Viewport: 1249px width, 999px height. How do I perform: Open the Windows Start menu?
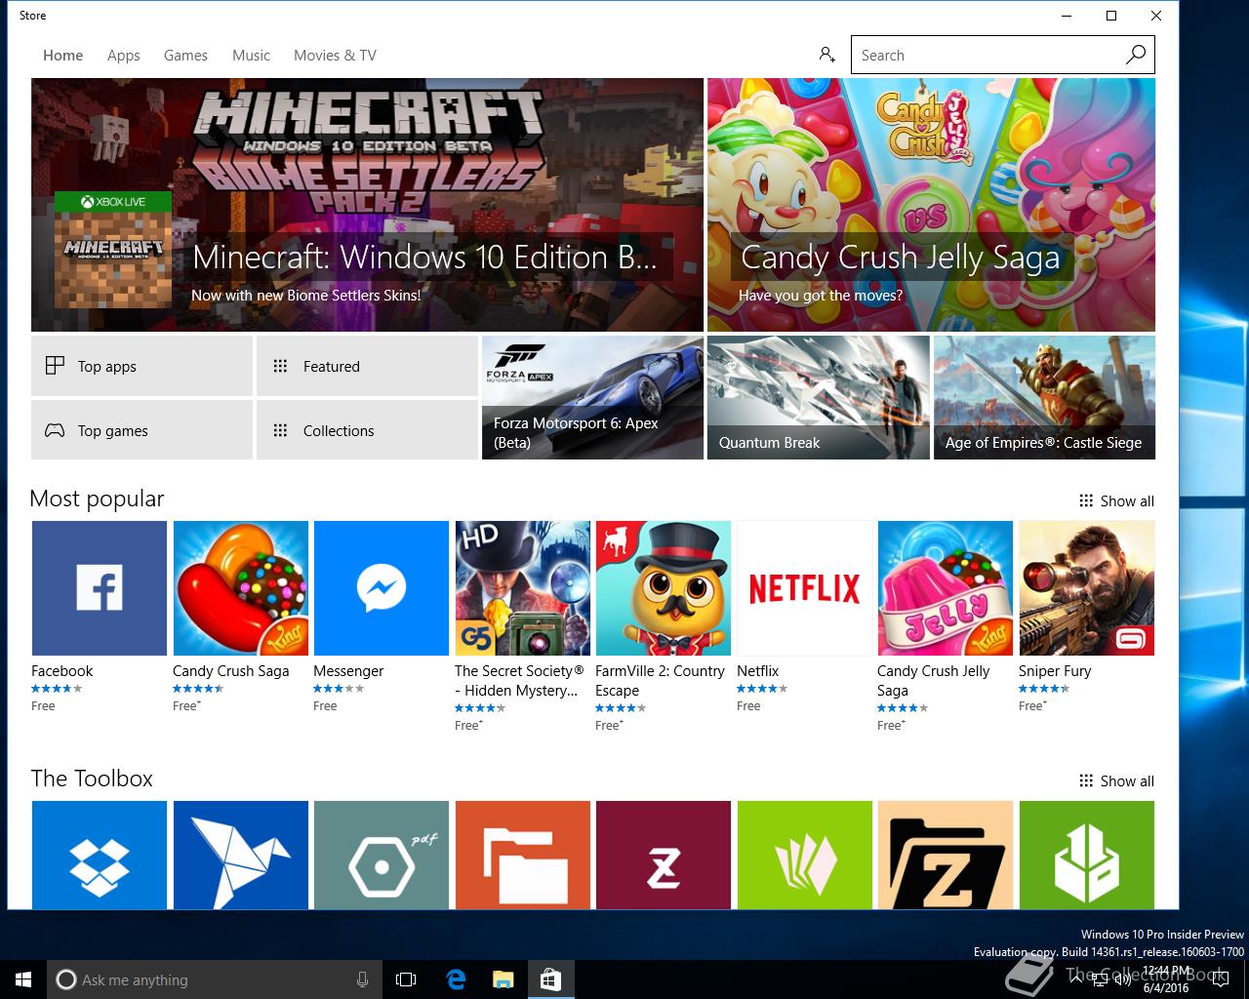tap(23, 979)
